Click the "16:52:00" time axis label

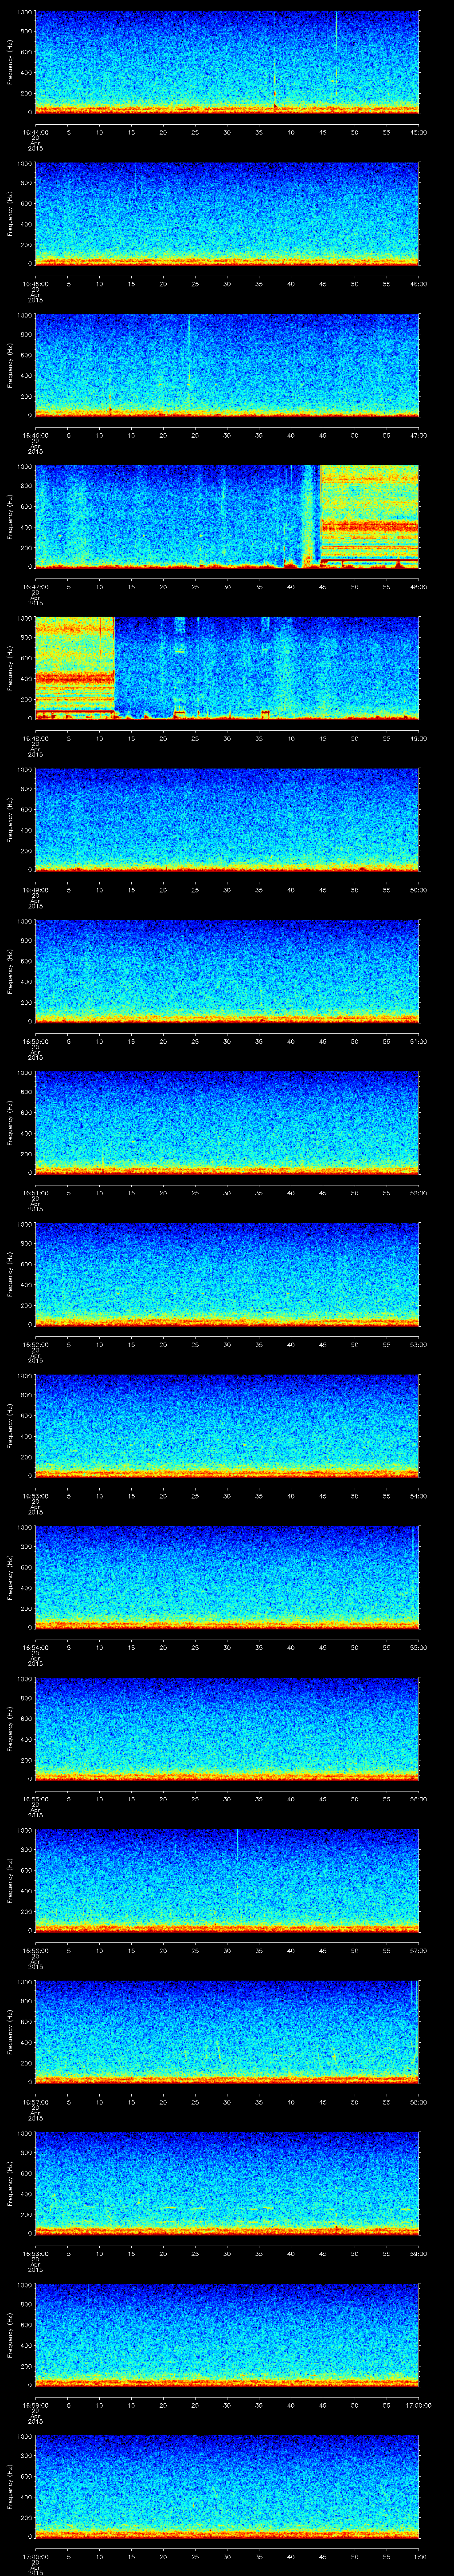click(35, 1344)
